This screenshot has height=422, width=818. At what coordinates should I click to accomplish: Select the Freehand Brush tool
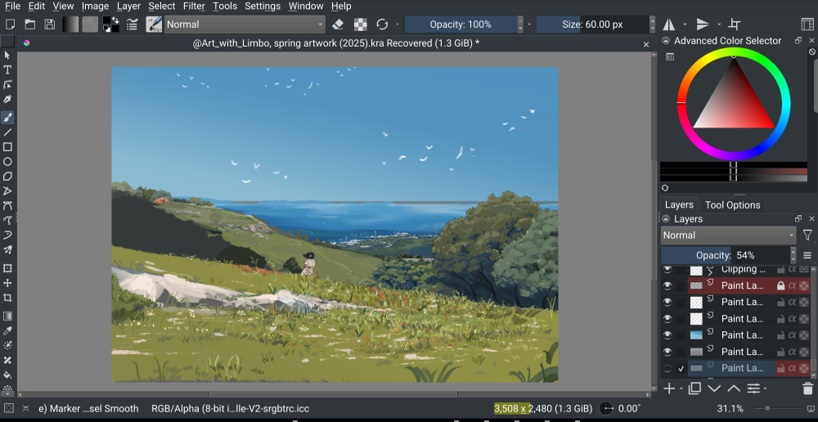tap(7, 118)
